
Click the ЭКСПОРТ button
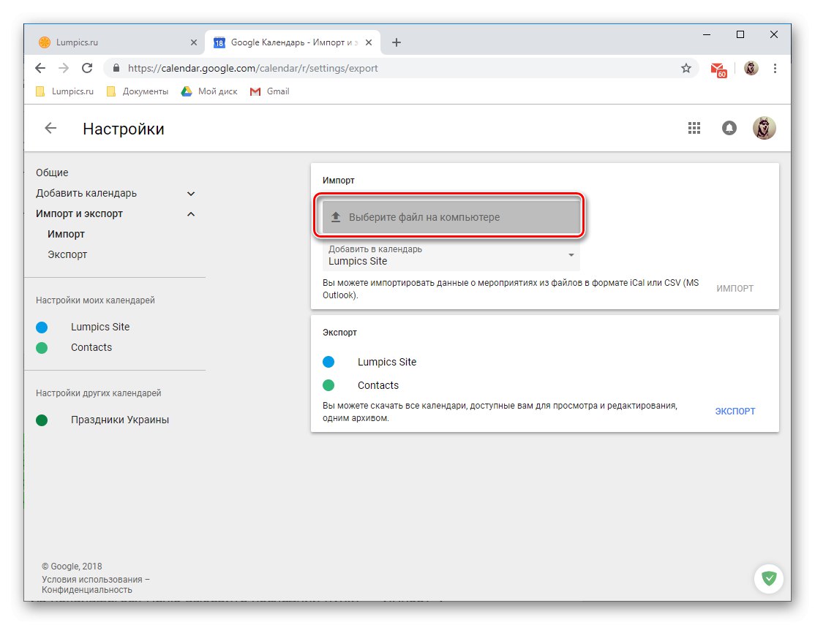click(735, 411)
